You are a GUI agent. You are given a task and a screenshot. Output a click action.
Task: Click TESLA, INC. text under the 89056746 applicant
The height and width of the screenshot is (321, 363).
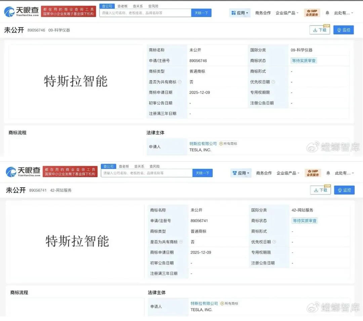pos(200,150)
